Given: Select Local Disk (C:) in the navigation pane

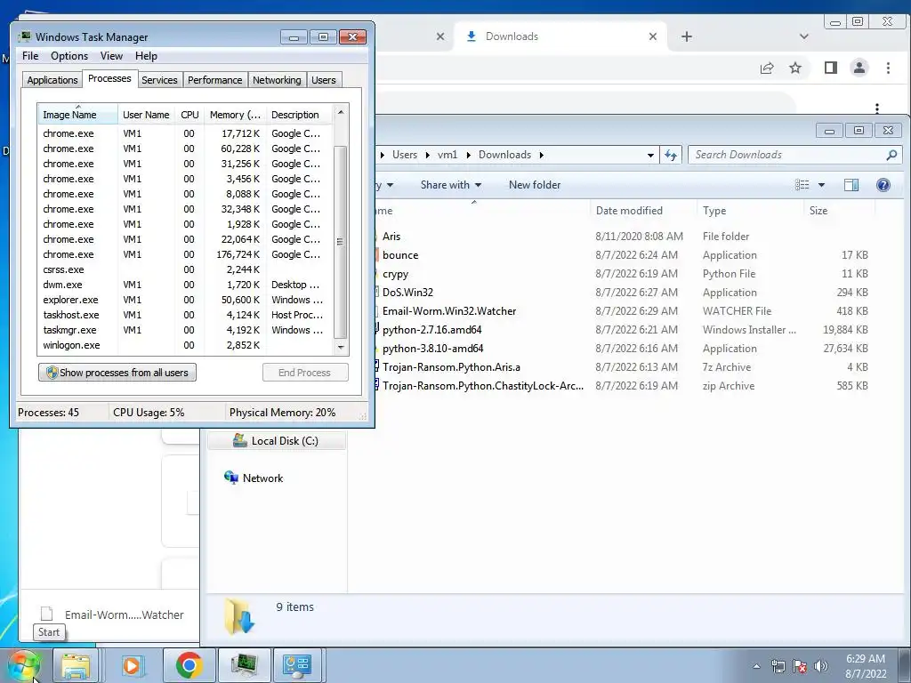Looking at the screenshot, I should coord(277,441).
